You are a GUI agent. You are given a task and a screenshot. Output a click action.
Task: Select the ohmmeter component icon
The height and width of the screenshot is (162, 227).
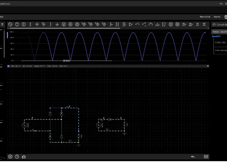(77, 24)
